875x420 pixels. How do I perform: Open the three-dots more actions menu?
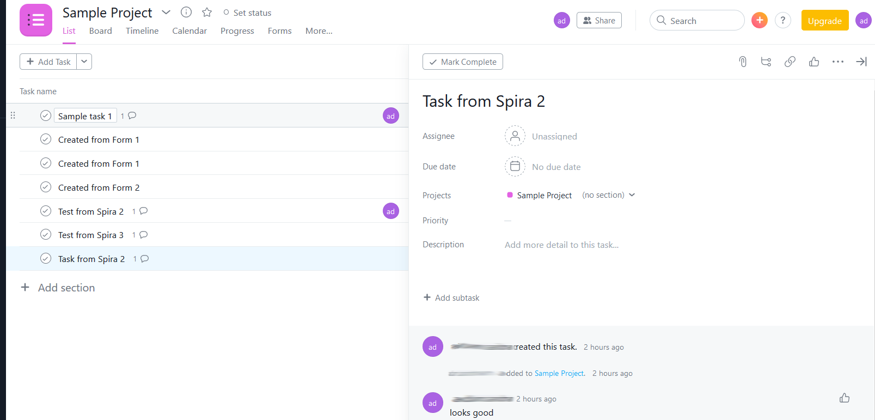[837, 62]
